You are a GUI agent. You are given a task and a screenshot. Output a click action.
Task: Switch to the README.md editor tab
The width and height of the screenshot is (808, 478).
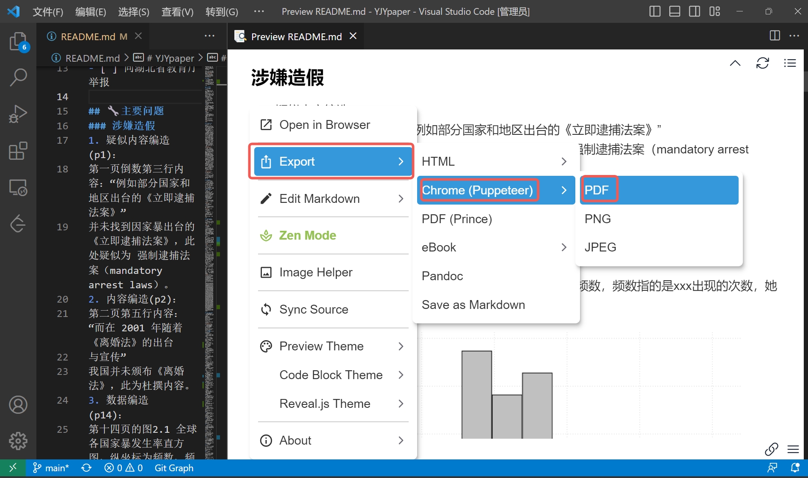pyautogui.click(x=94, y=36)
